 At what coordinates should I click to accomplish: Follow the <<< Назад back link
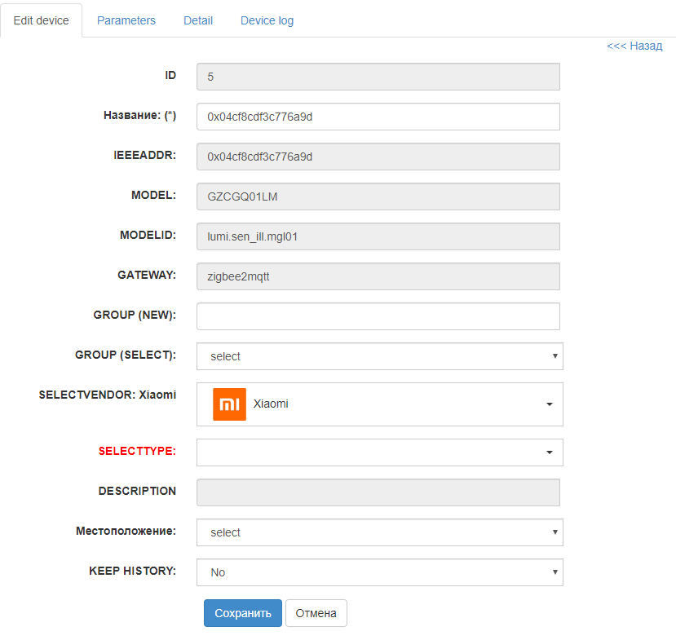point(634,46)
